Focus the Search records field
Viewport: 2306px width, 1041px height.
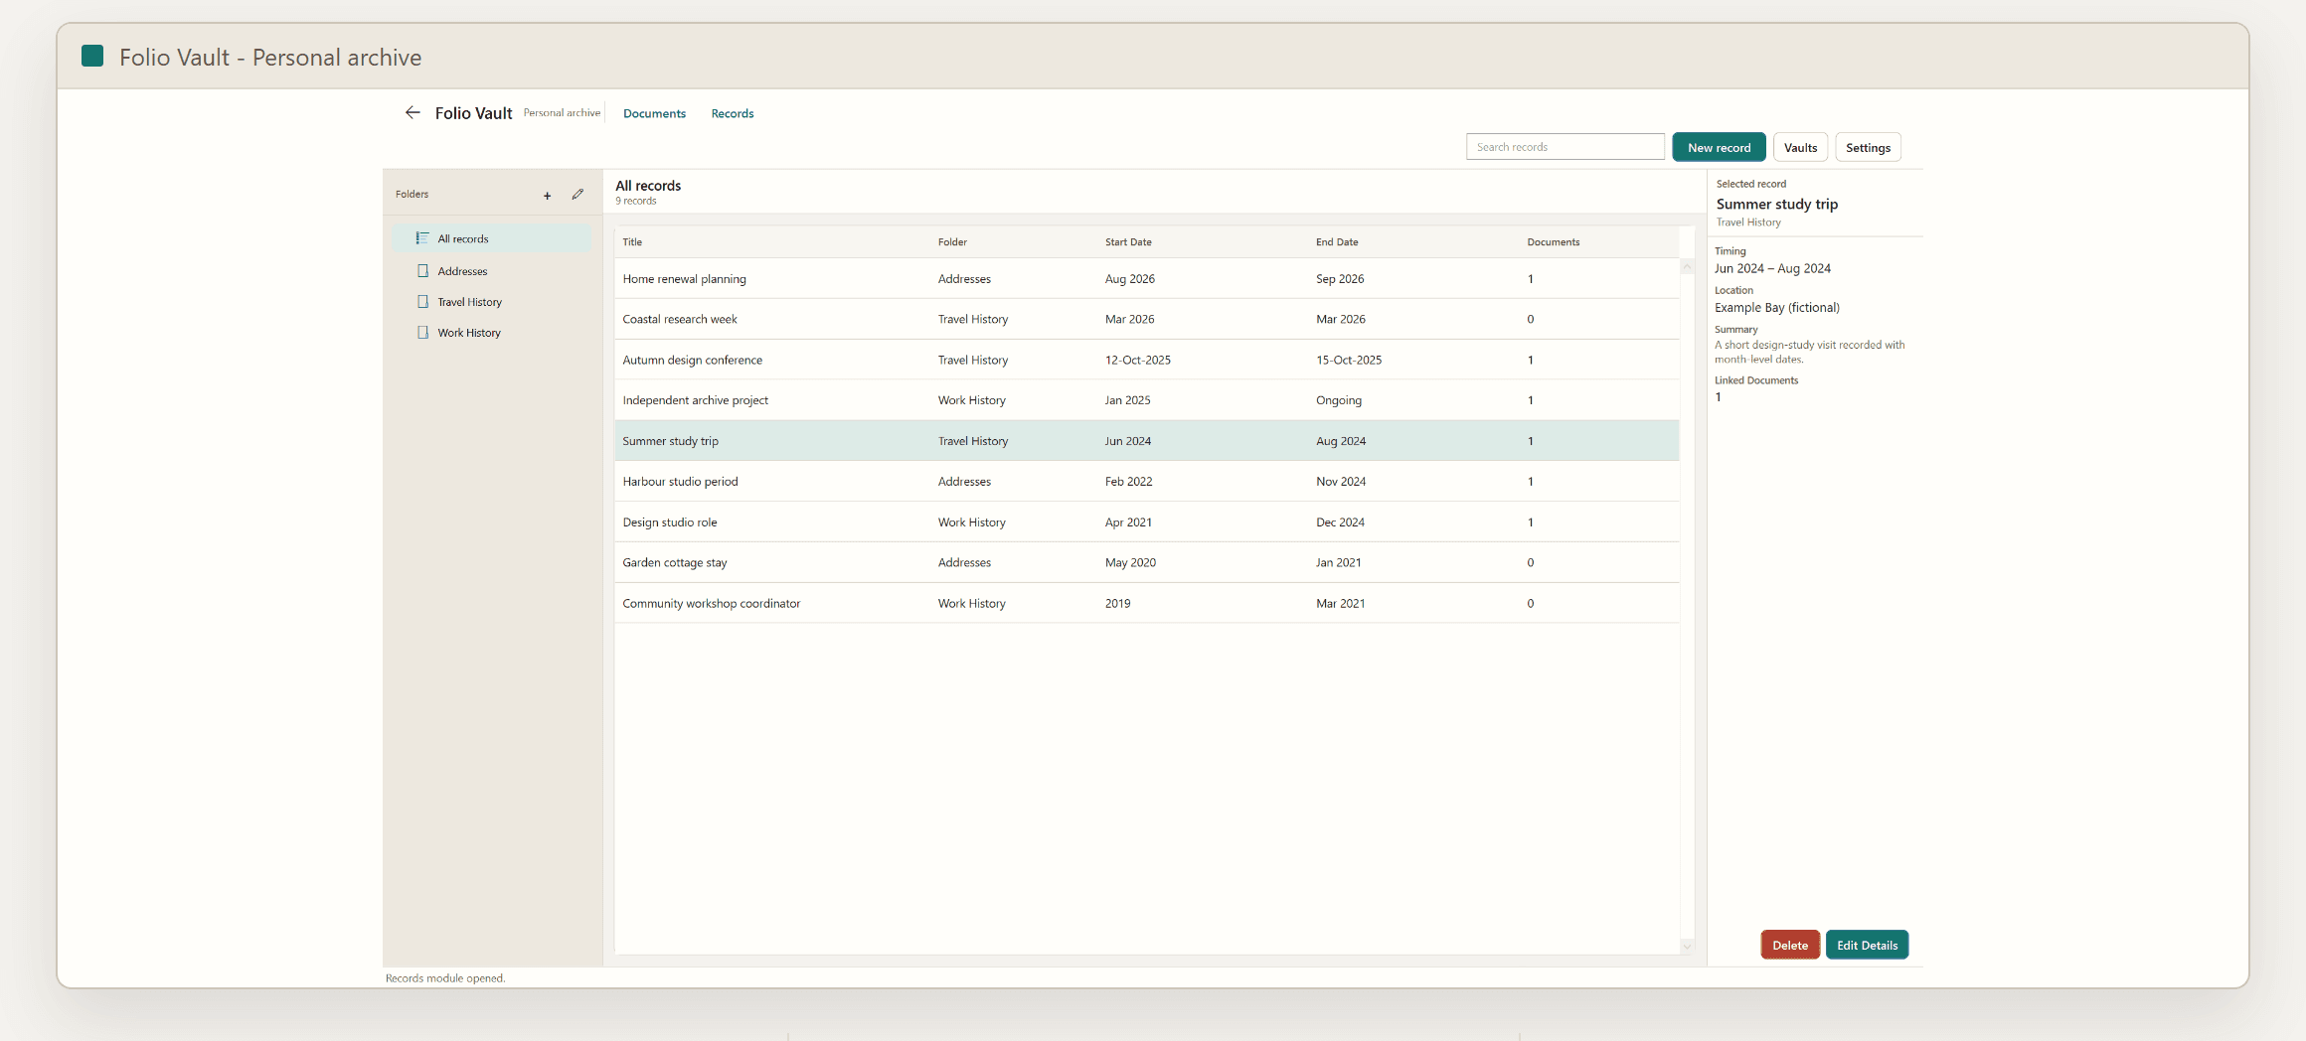click(x=1565, y=147)
